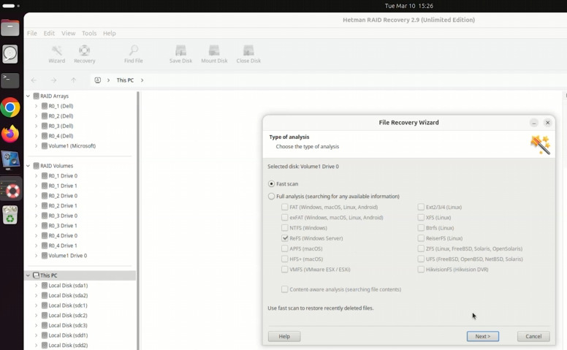Viewport: 567px width, 350px height.
Task: Open Firefox from the dock
Action: [10, 134]
